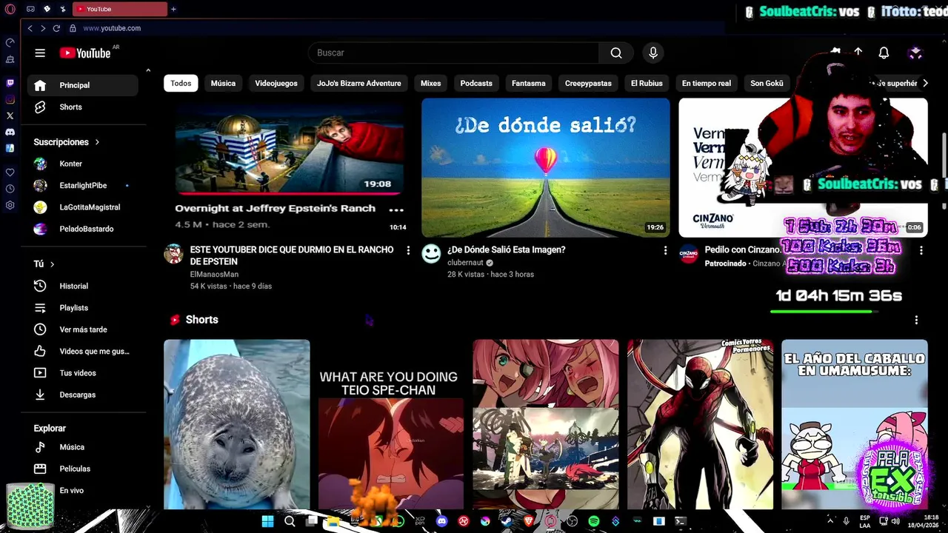Select the Videojuegos filter chip

pos(276,83)
